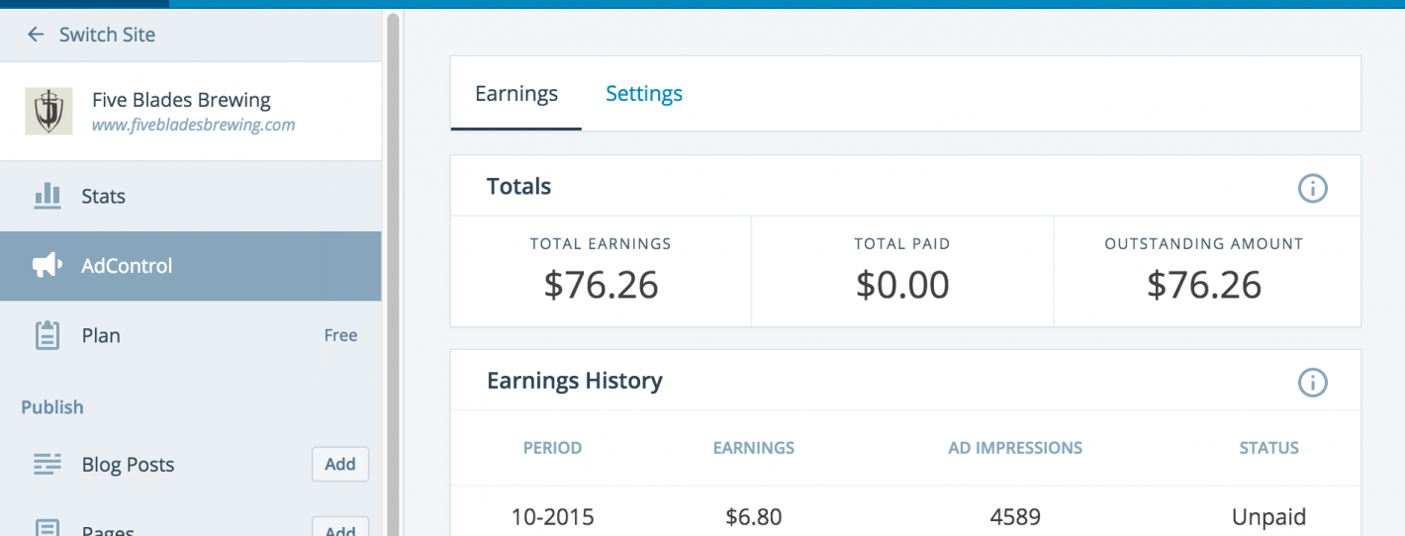Show info for the Earnings History section
The height and width of the screenshot is (536, 1405).
[1312, 382]
